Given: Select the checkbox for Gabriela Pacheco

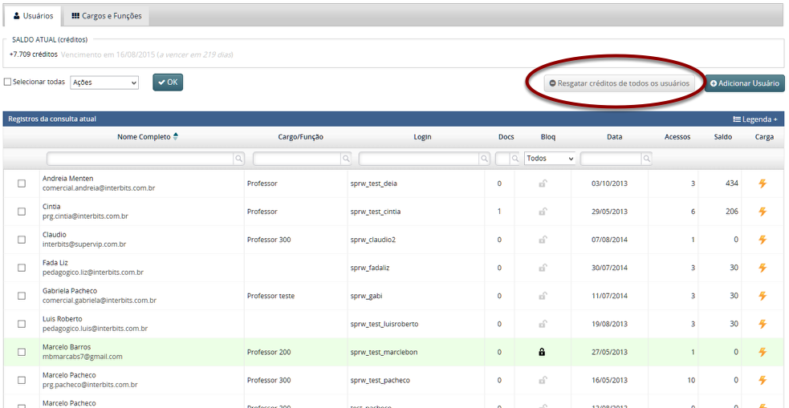Looking at the screenshot, I should click(x=22, y=296).
